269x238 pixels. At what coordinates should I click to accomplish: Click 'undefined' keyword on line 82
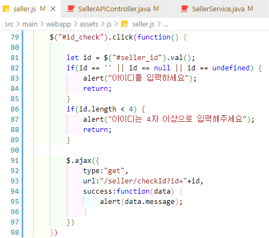tap(231, 68)
